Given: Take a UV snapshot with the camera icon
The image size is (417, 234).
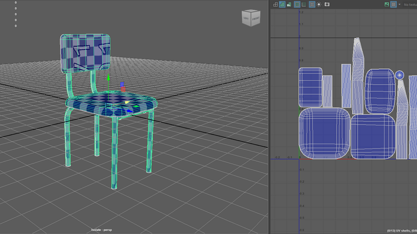Looking at the screenshot, I should tap(327, 4).
